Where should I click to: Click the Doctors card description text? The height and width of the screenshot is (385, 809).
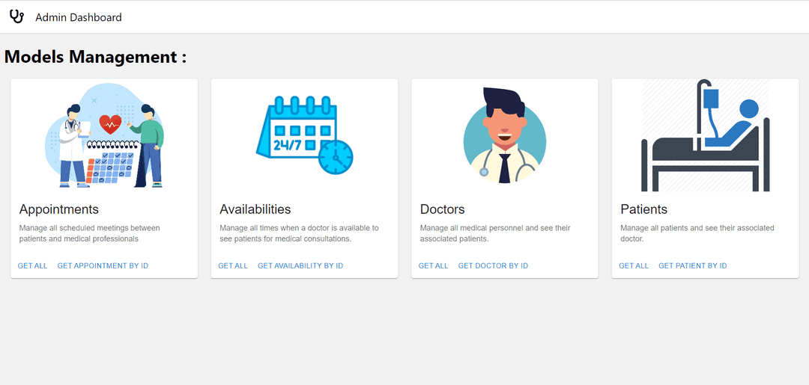pyautogui.click(x=495, y=233)
